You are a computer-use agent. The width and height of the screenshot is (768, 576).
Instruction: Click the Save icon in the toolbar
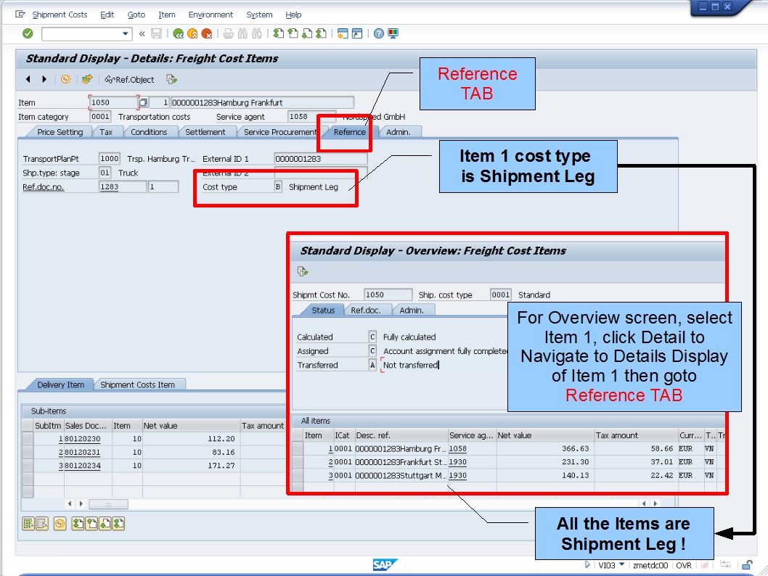coord(157,33)
